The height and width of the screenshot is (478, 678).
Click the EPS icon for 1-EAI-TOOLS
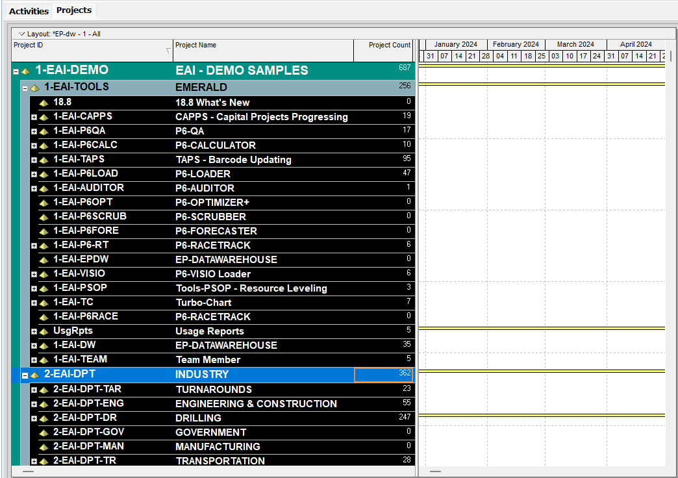34,88
